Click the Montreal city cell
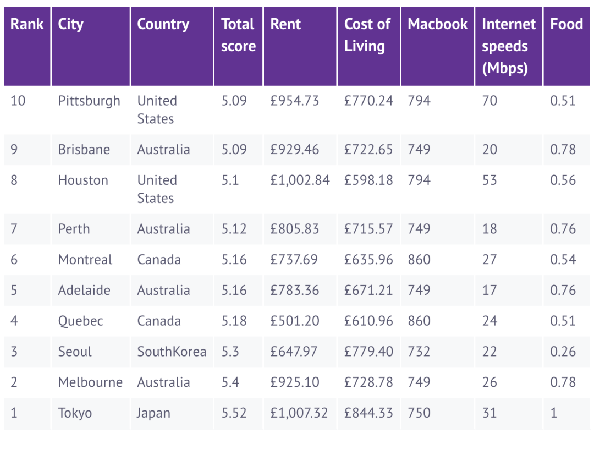594x449 pixels. [x=85, y=260]
